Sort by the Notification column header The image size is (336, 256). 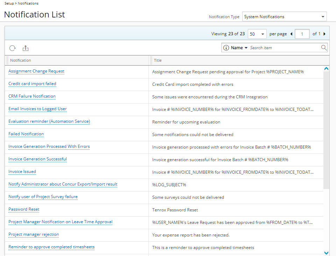[x=21, y=60]
